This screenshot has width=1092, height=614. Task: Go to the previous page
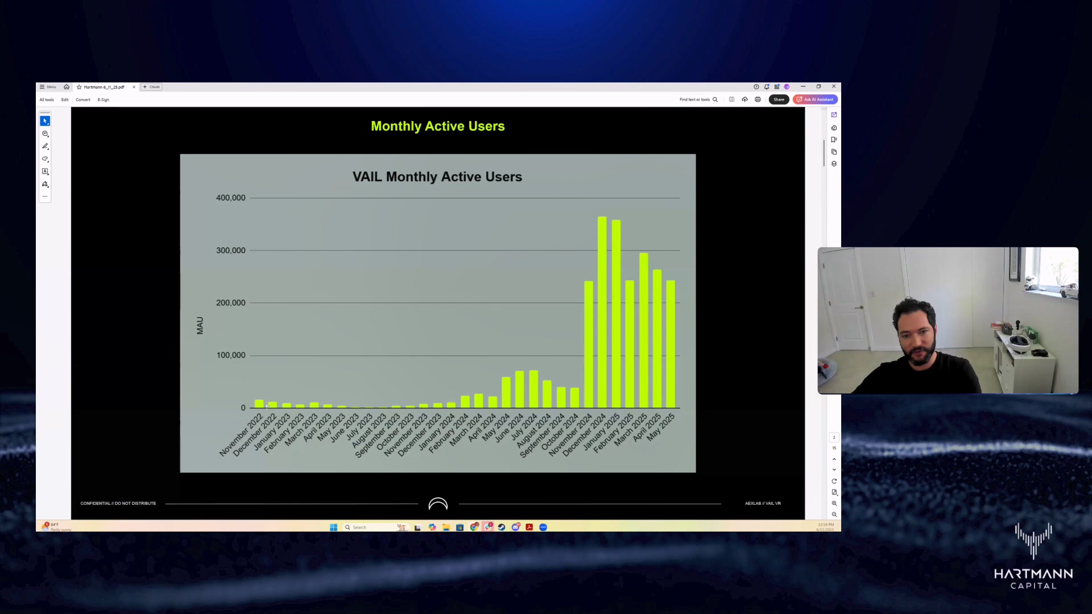834,459
